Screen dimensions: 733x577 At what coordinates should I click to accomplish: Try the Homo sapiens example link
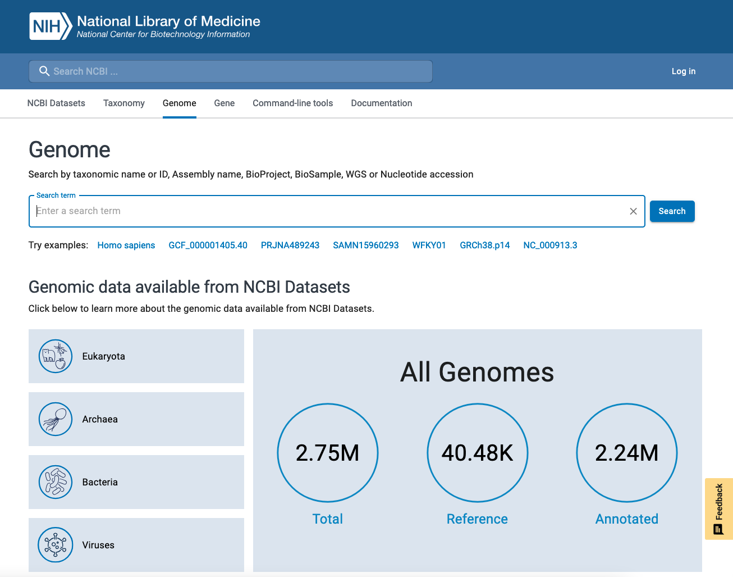click(x=126, y=246)
